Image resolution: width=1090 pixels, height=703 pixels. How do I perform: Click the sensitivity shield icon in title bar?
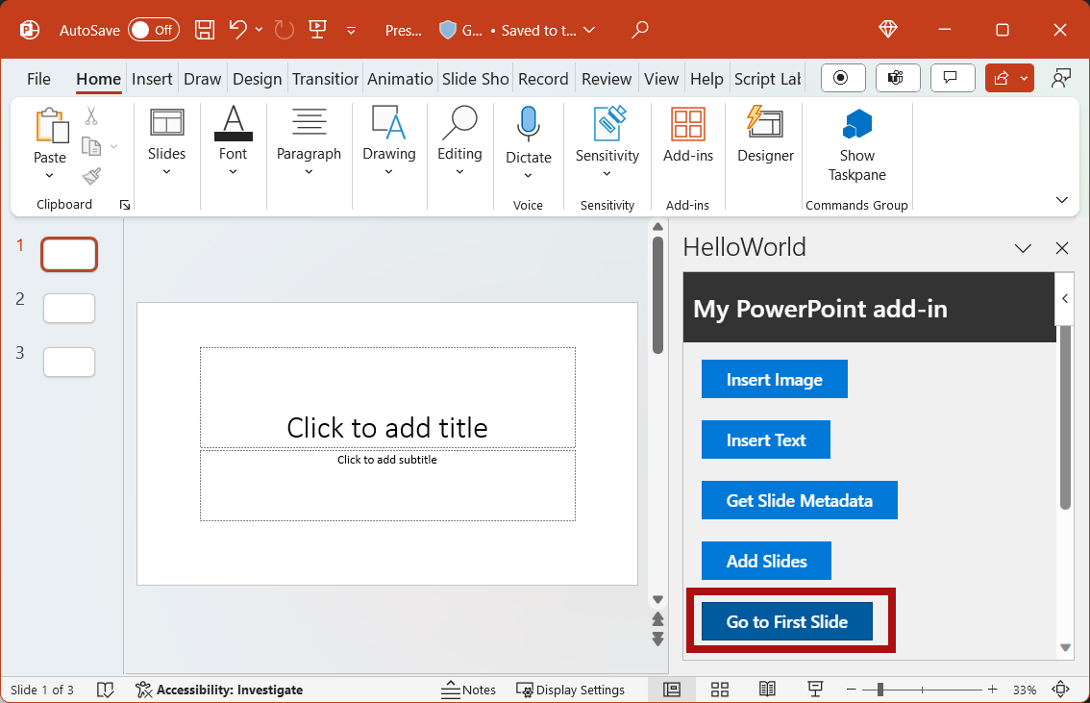click(x=448, y=30)
